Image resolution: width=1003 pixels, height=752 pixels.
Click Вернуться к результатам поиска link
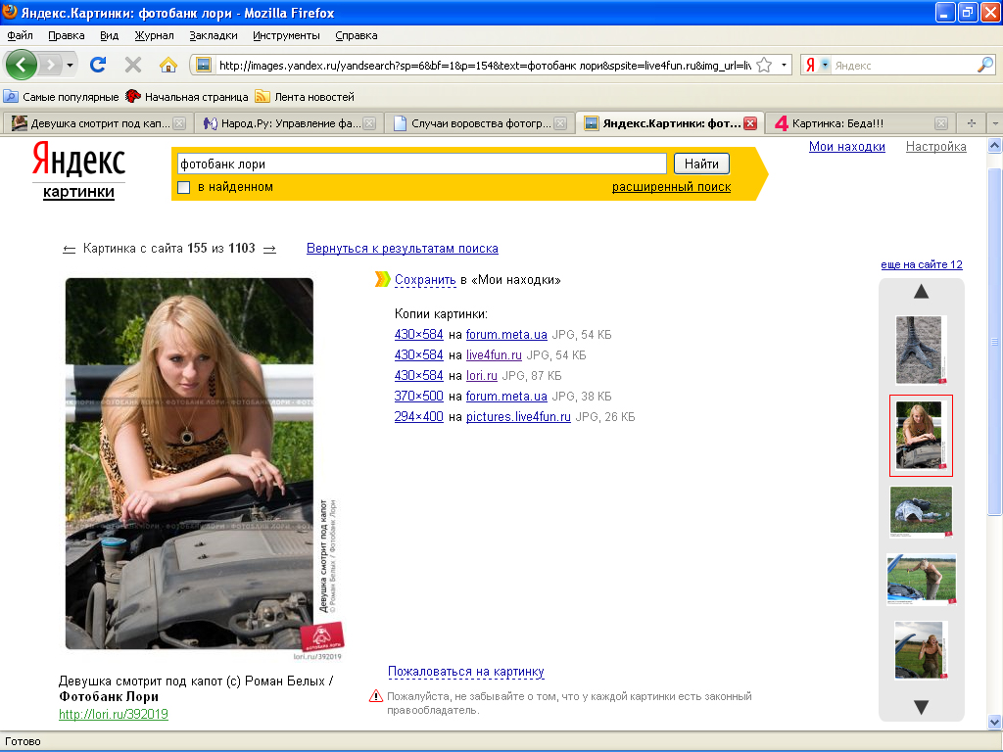[403, 249]
